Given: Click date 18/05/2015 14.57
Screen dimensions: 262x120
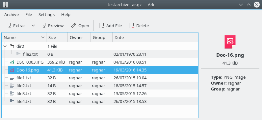Looking at the screenshot, I should pos(130,86).
